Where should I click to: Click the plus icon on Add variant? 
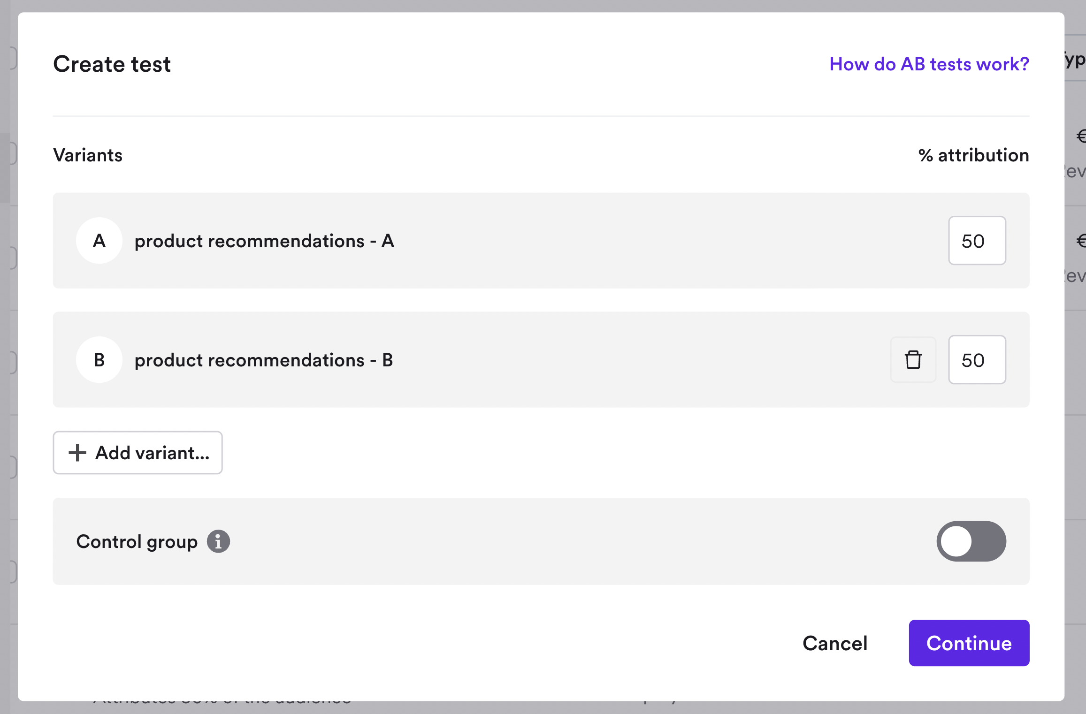[x=76, y=452]
